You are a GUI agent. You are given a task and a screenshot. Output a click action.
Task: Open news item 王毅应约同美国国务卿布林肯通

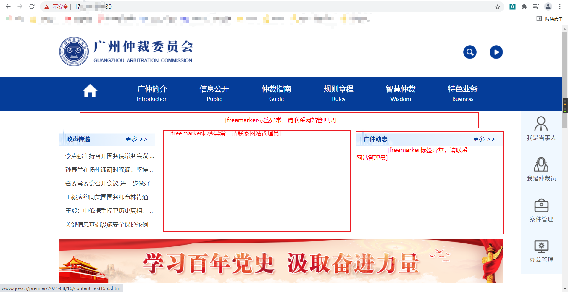109,197
